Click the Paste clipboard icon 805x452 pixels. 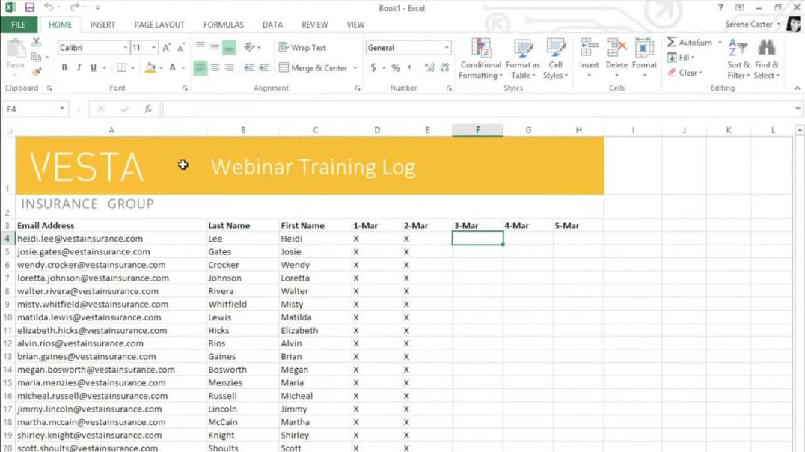16,49
